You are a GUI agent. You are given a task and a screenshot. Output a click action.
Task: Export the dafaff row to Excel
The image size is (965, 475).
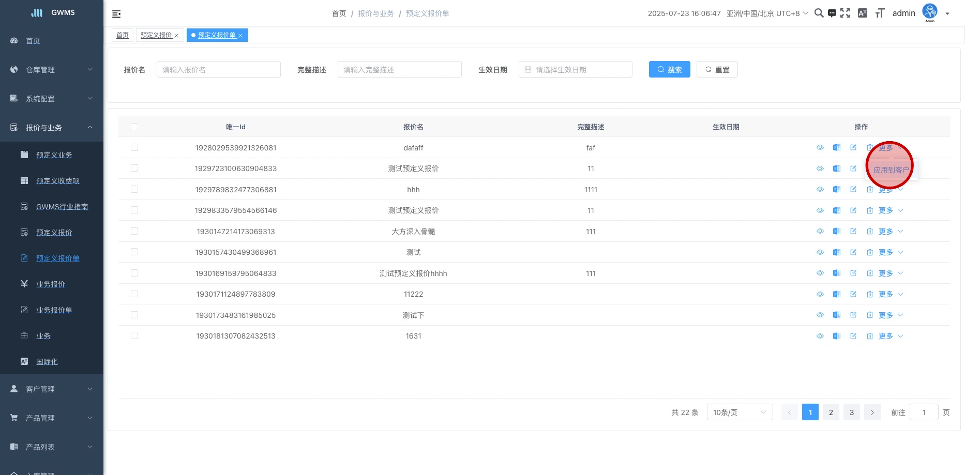click(x=836, y=148)
